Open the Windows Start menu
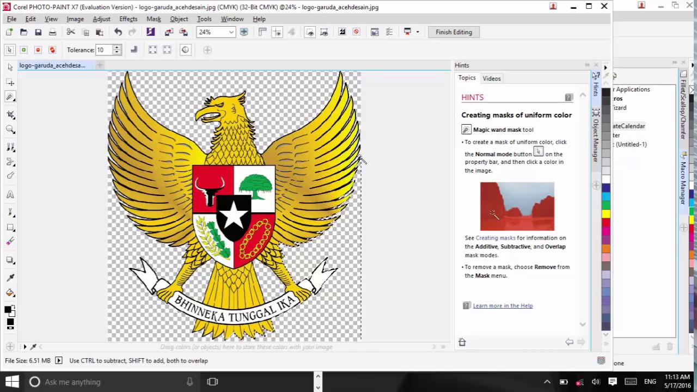 click(x=12, y=382)
